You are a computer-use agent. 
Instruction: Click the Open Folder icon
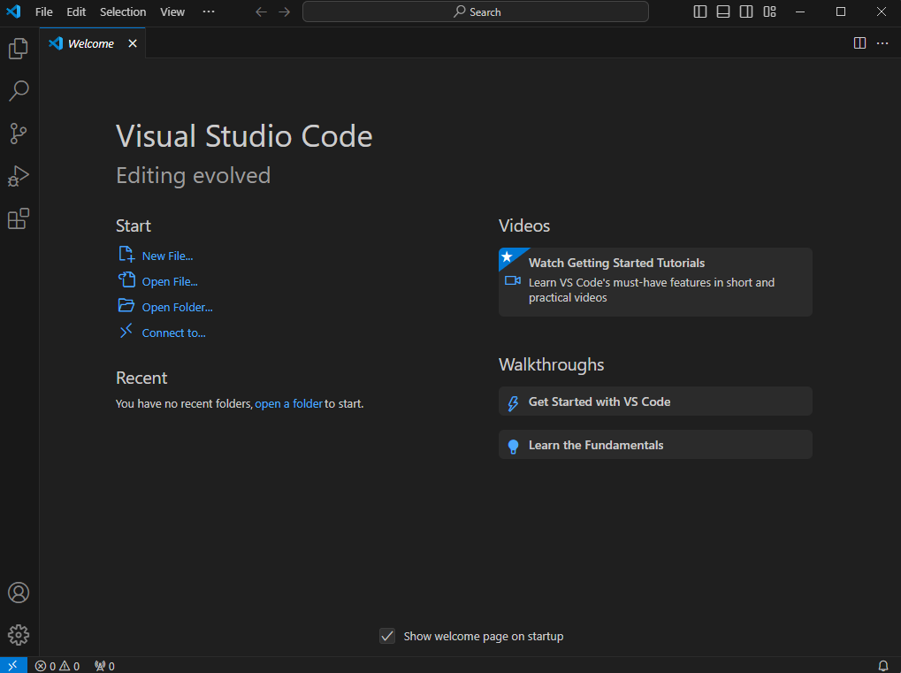(126, 305)
